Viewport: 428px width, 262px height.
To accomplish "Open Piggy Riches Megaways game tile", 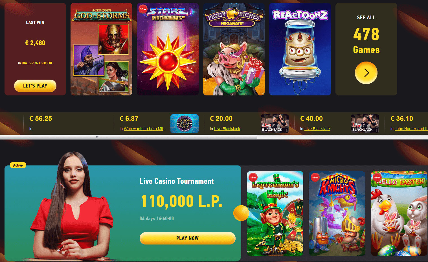I will pyautogui.click(x=234, y=49).
